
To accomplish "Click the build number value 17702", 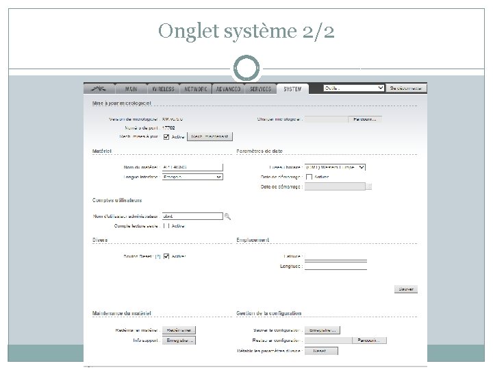I will point(168,127).
